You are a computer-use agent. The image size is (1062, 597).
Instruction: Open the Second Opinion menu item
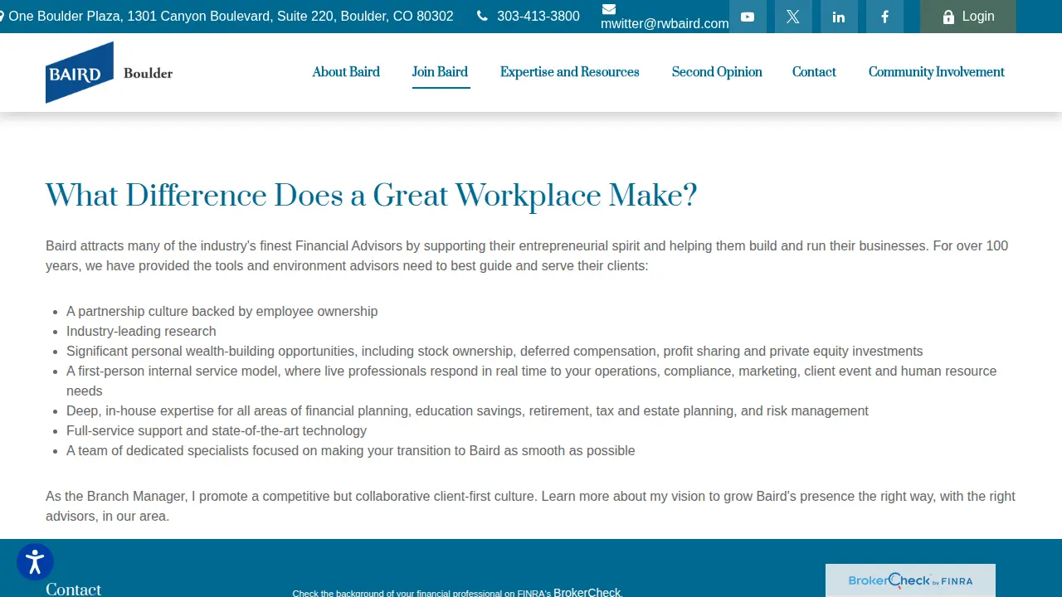tap(717, 72)
